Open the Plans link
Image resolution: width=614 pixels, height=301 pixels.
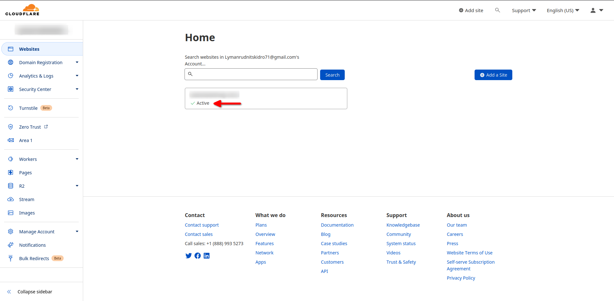261,225
